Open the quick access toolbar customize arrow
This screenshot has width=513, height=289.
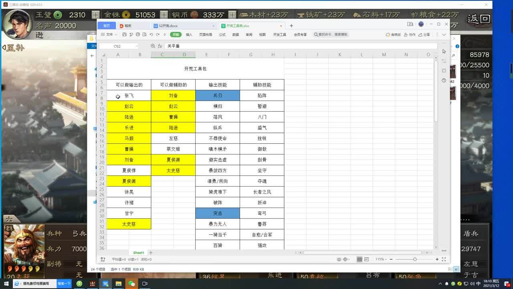point(164,35)
